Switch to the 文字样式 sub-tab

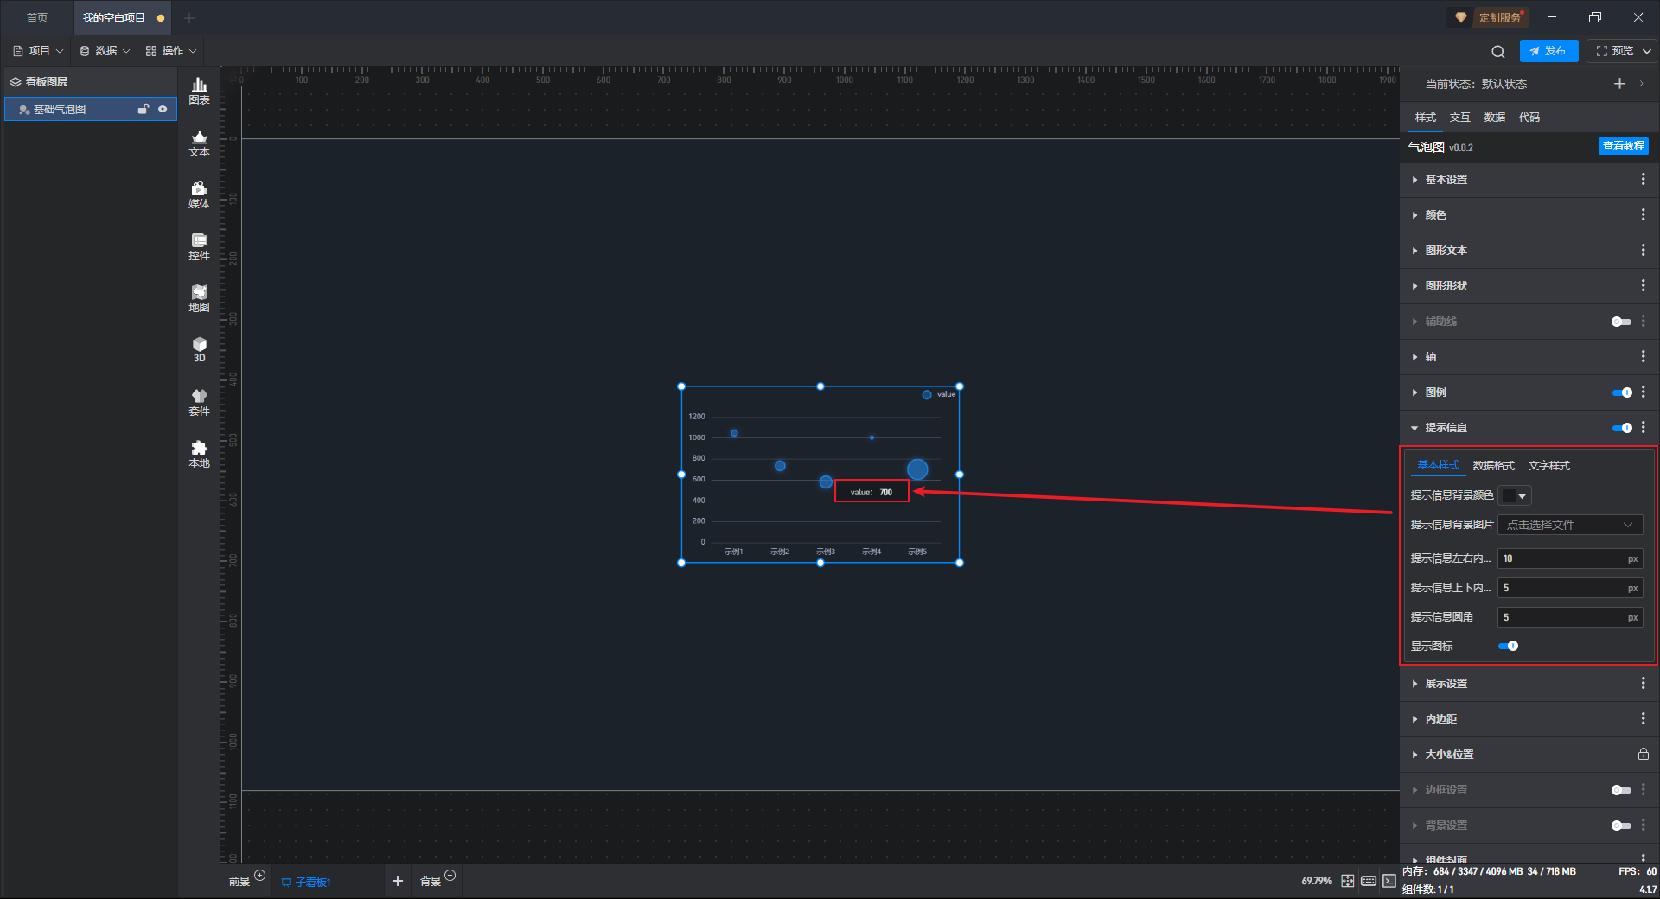1548,465
